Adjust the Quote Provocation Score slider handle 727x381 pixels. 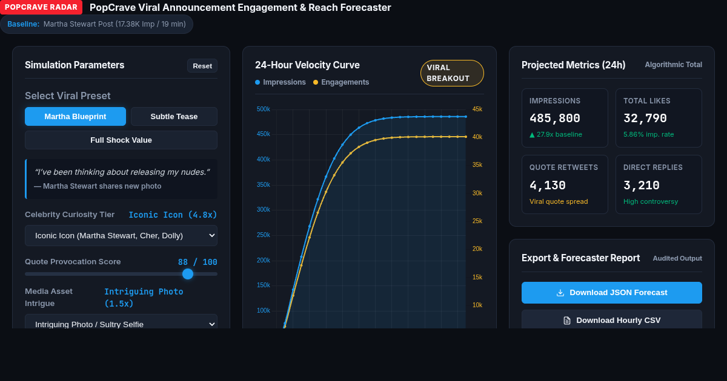coord(188,274)
